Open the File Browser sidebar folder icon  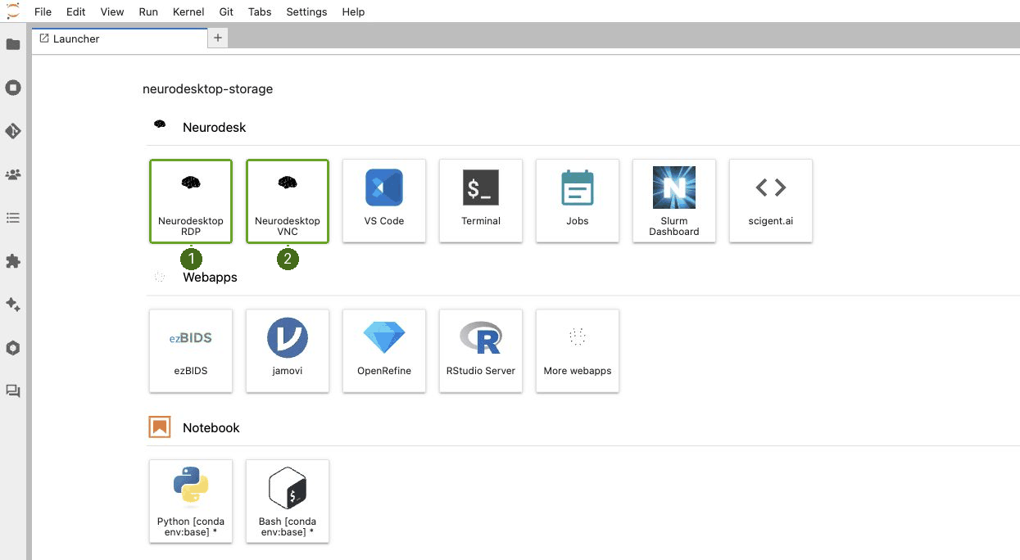[13, 44]
